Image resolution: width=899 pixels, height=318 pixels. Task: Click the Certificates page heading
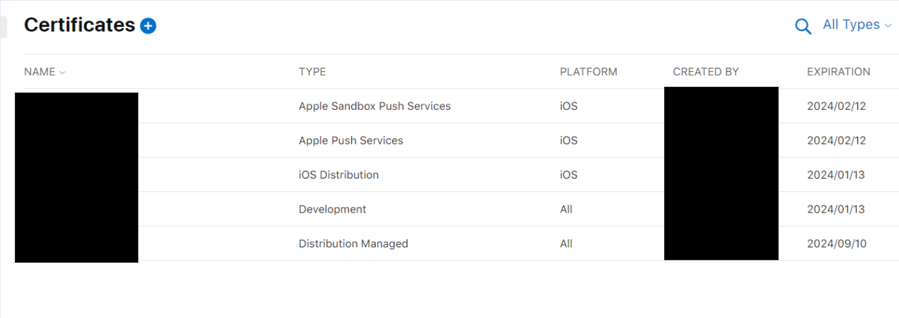point(80,25)
